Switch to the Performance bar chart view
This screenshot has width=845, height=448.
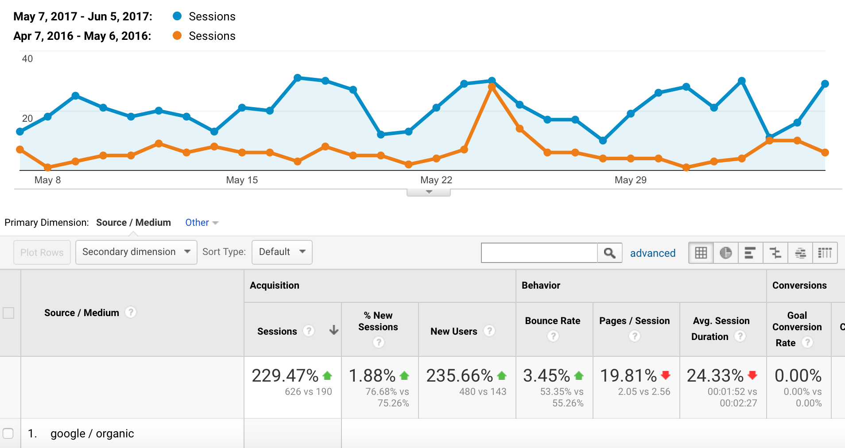751,252
